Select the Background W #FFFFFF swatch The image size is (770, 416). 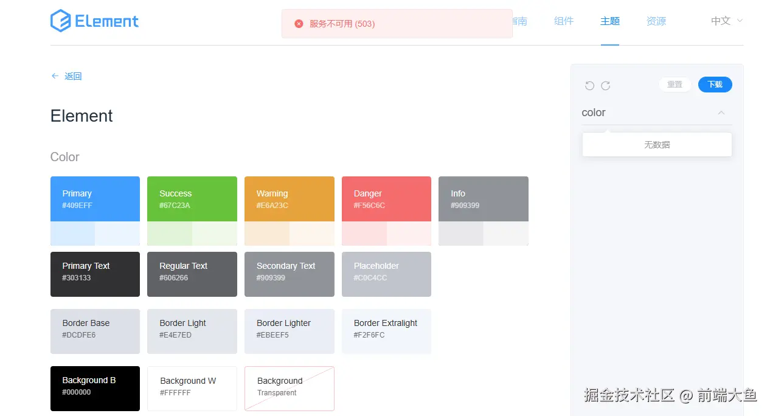click(x=192, y=389)
